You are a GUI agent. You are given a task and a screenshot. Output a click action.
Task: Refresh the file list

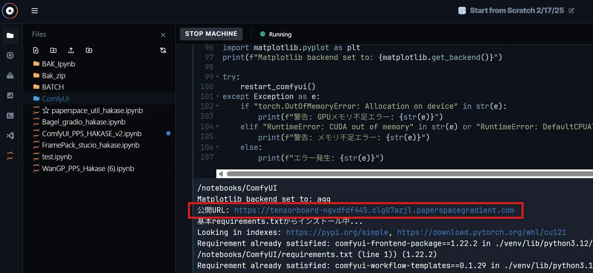[163, 50]
